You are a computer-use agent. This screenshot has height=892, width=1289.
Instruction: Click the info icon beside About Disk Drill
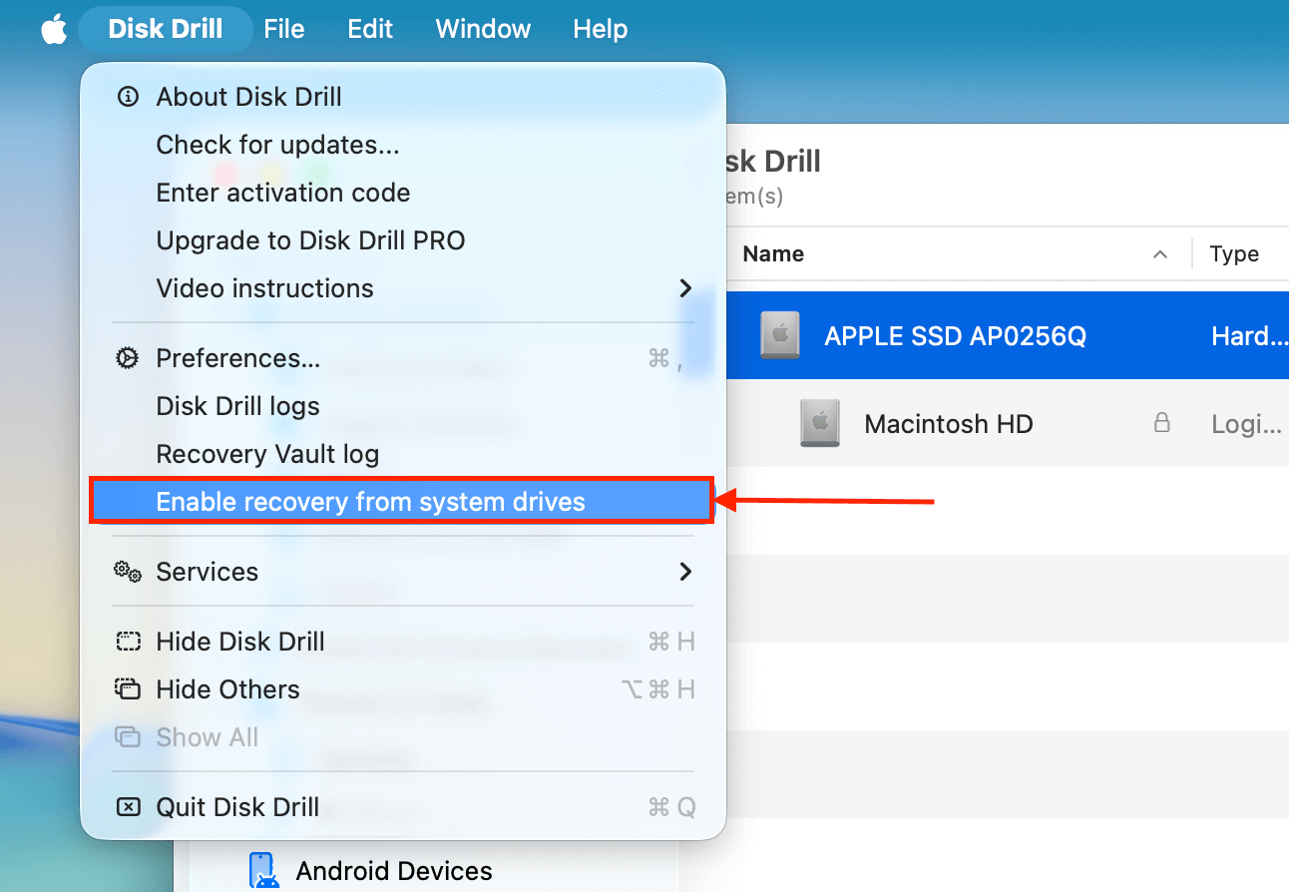point(127,97)
